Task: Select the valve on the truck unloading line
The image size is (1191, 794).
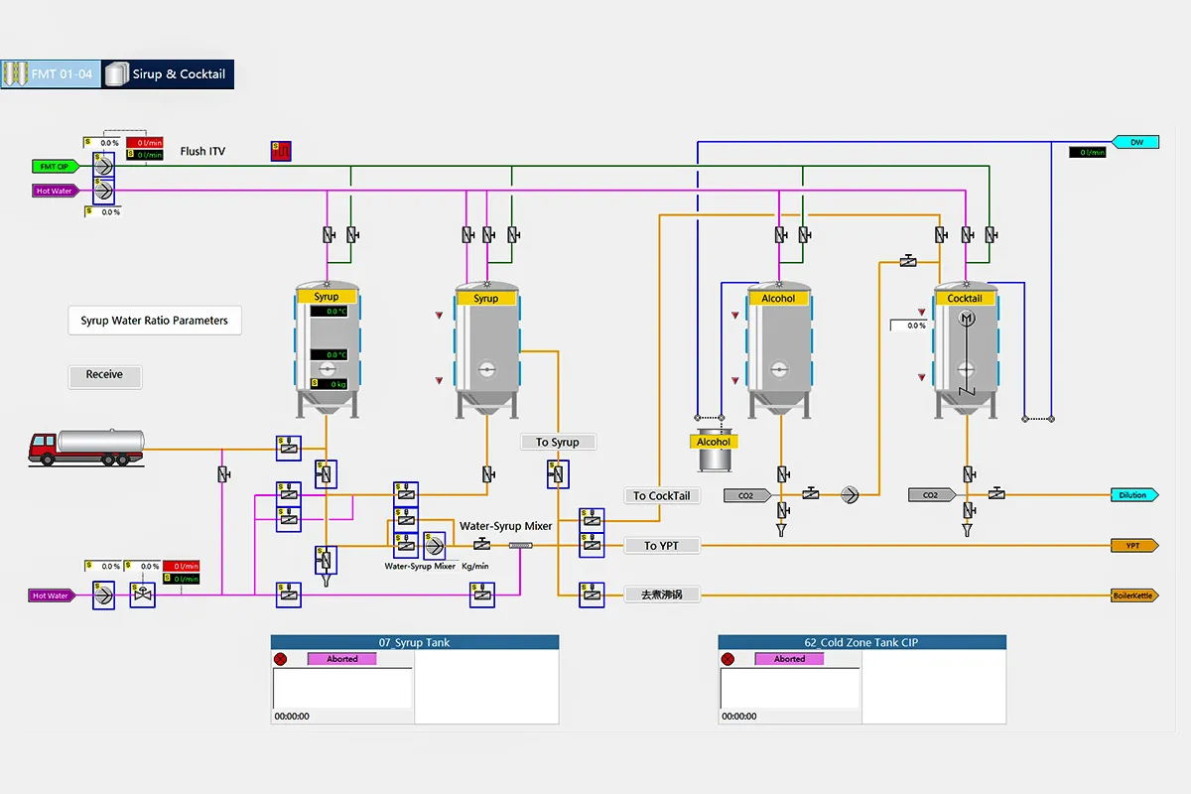Action: (x=287, y=448)
